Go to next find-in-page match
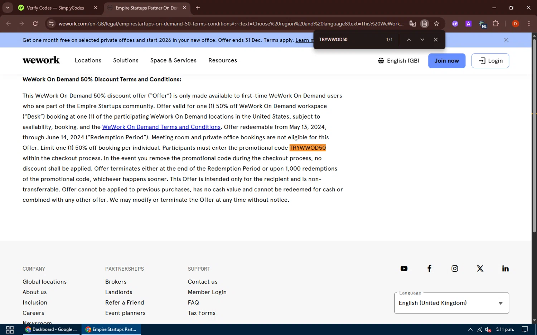 click(x=422, y=40)
